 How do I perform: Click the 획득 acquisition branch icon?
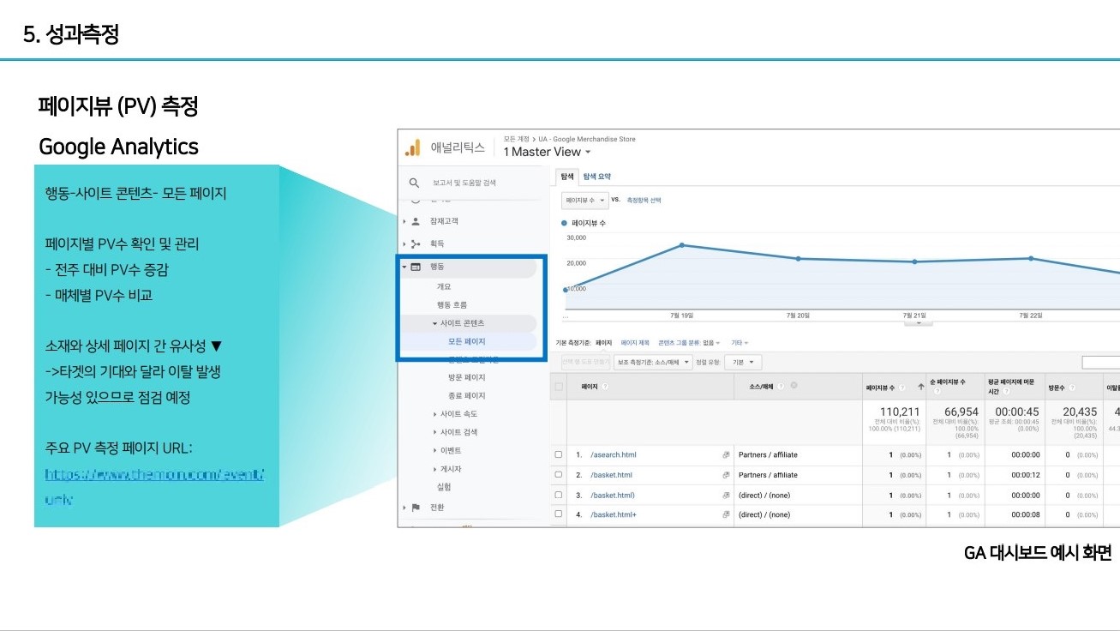tap(416, 244)
